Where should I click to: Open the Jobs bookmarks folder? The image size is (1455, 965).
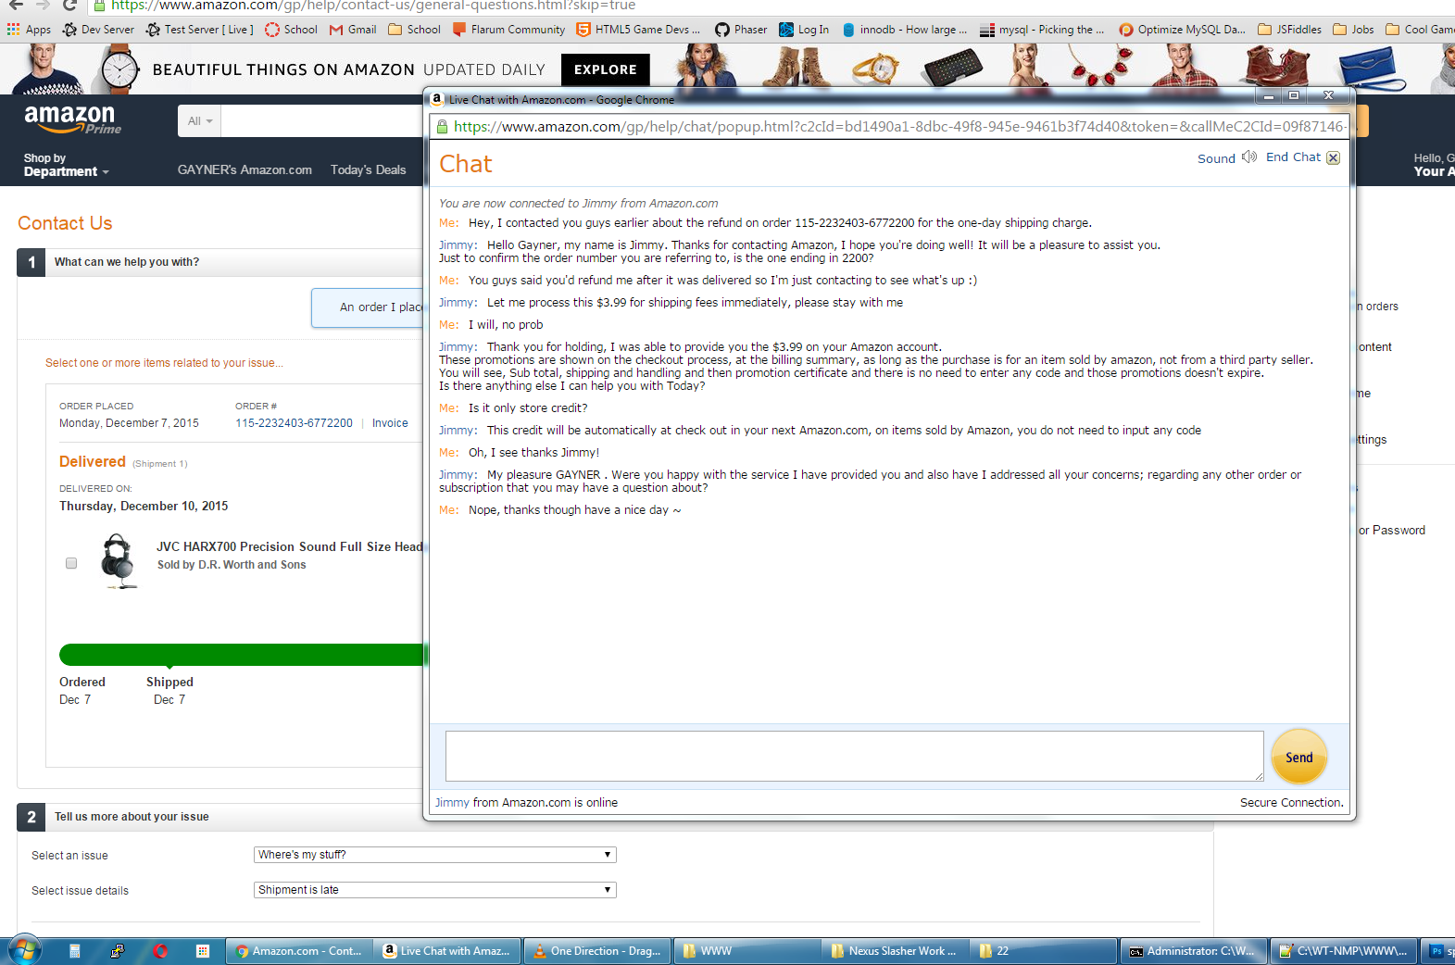coord(1353,30)
